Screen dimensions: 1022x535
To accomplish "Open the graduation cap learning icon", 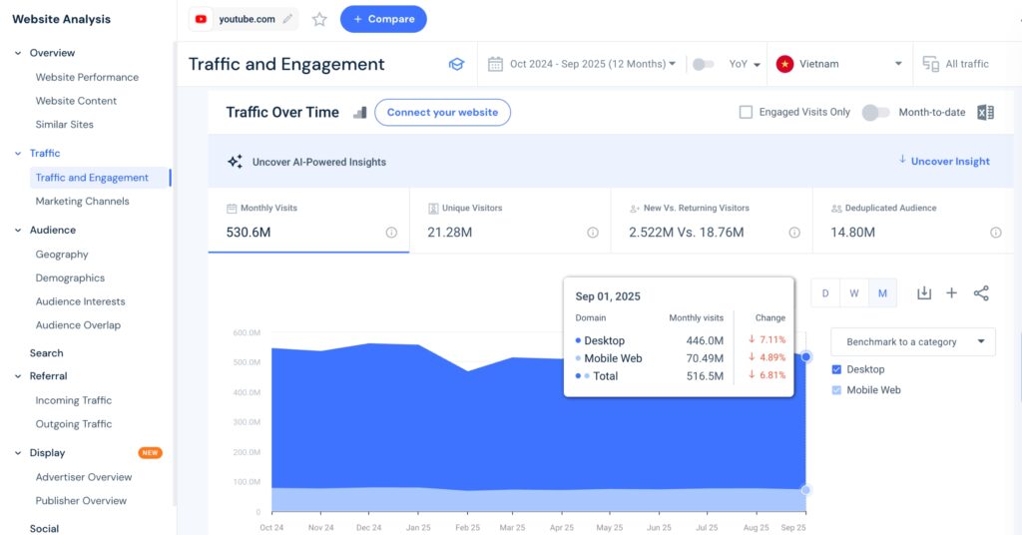I will coord(456,64).
